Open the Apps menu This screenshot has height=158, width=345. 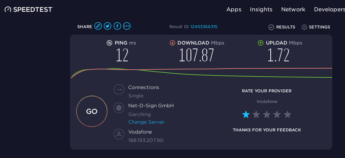click(x=234, y=9)
